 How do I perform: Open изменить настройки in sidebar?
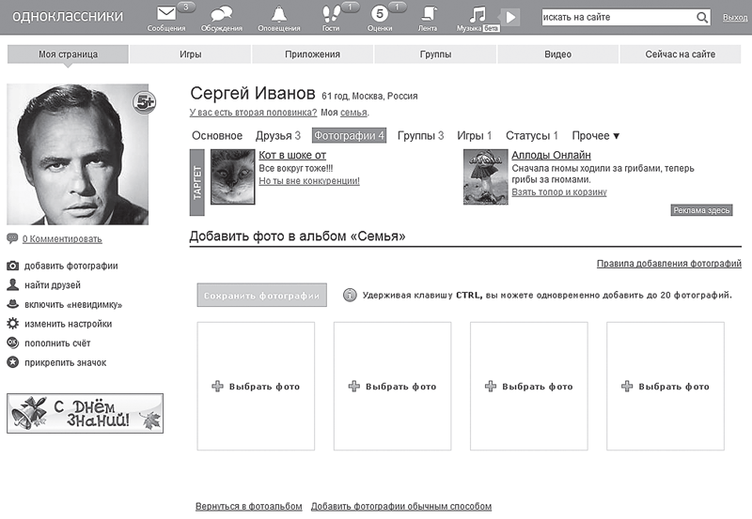pos(68,324)
